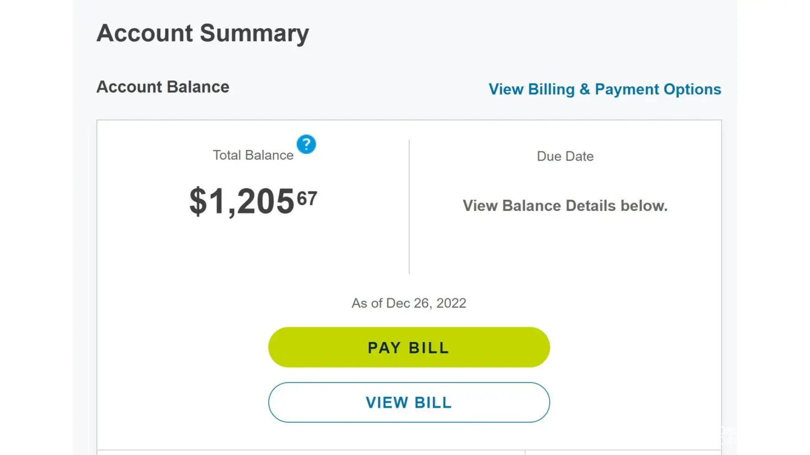Click the dollar sign in total balance
Viewport: 810px width, 455px height.
point(198,201)
